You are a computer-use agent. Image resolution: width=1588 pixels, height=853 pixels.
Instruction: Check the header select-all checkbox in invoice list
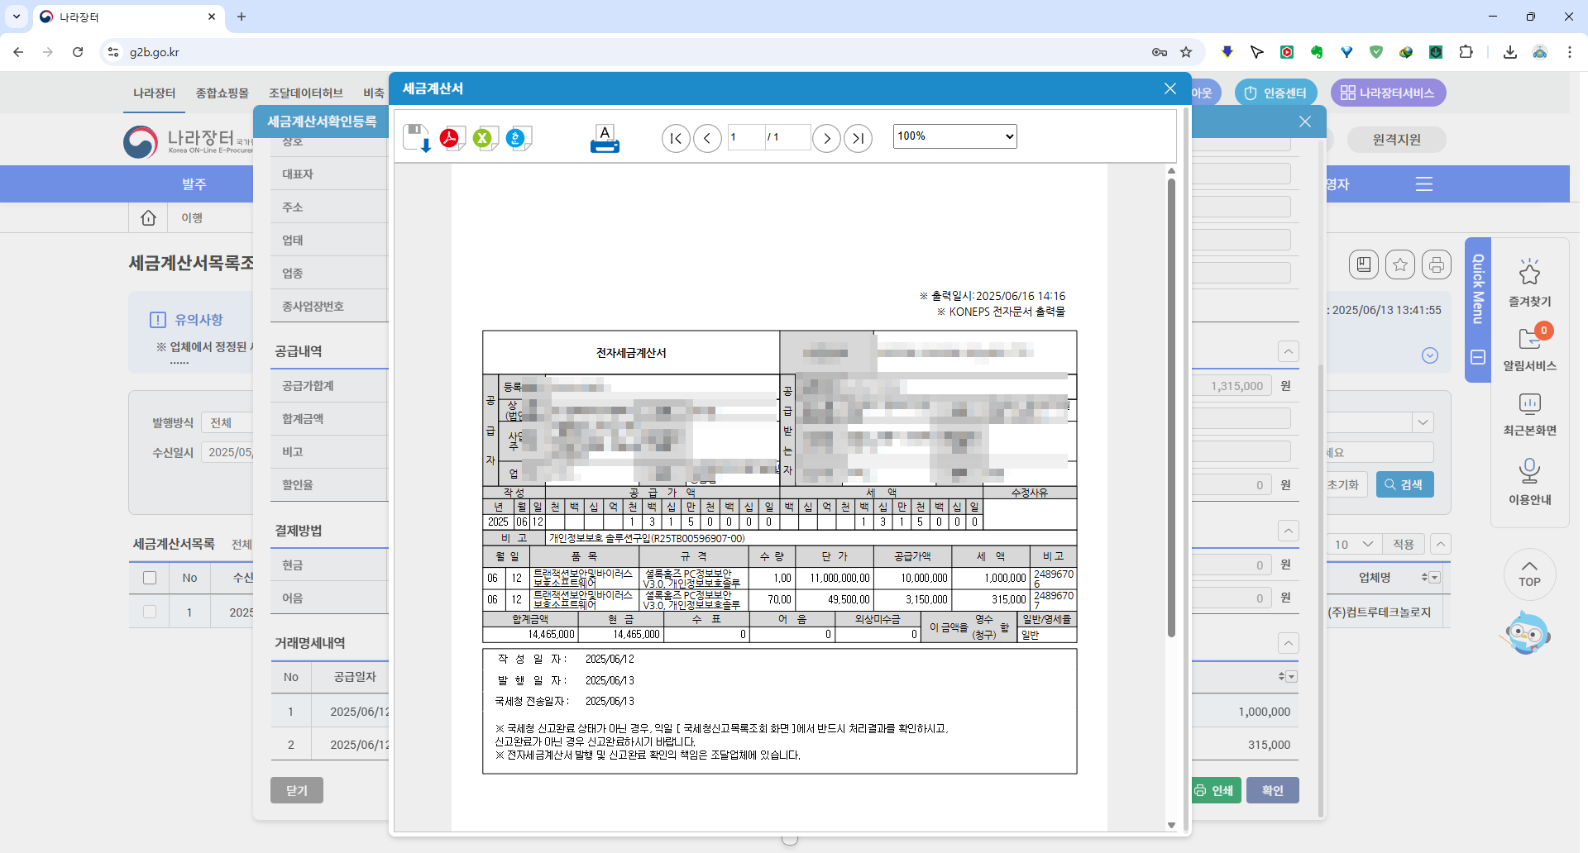coord(150,578)
